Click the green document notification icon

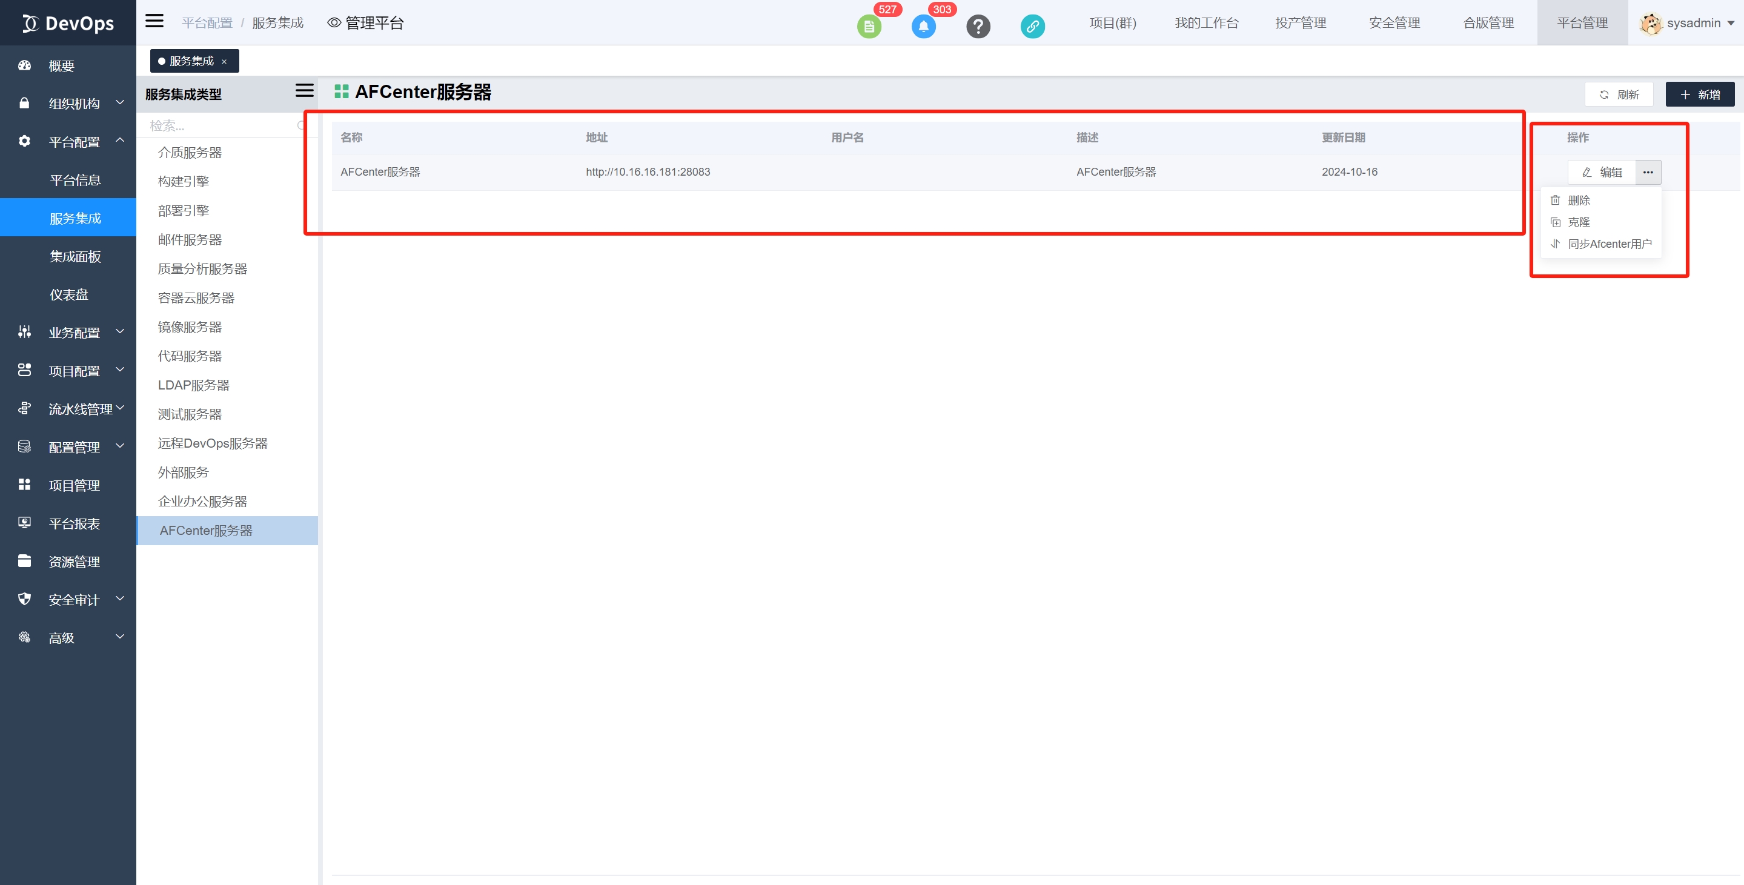[869, 27]
